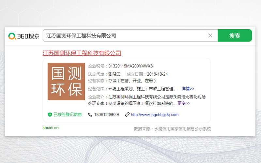Open http://www.jsgchbgckj.com website link
This screenshot has height=163, width=261.
(155, 115)
